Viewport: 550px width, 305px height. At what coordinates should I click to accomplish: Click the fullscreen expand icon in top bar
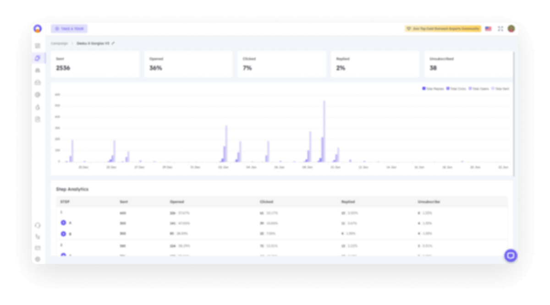pyautogui.click(x=501, y=28)
